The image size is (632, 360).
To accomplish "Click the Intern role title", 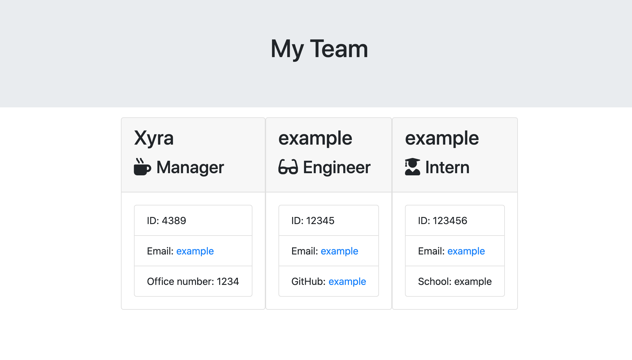I will point(447,167).
